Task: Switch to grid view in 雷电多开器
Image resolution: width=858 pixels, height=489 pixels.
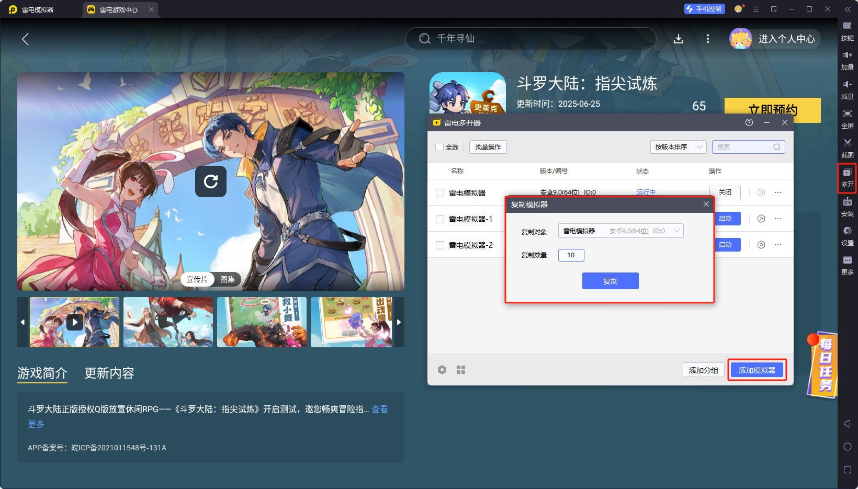Action: click(461, 370)
